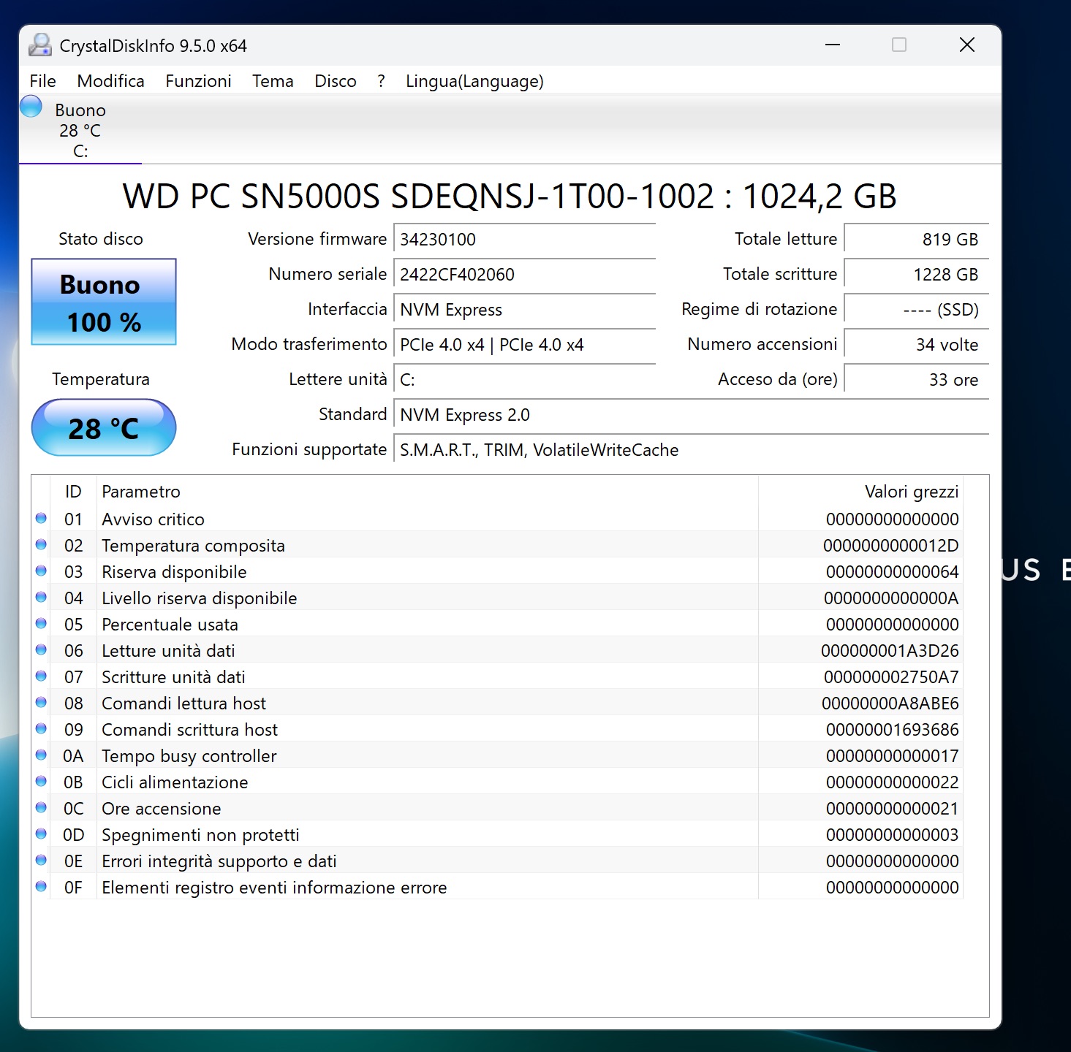
Task: Click the Buono 100 % health status button
Action: pos(104,302)
